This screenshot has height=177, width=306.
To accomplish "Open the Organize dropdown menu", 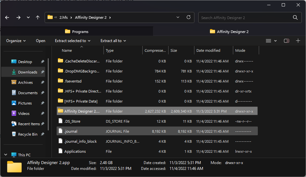I will pyautogui.click(x=16, y=41).
